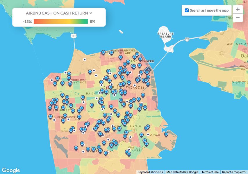The width and height of the screenshot is (248, 174).
Task: Uncheck Search as I move the map
Action: pyautogui.click(x=187, y=10)
